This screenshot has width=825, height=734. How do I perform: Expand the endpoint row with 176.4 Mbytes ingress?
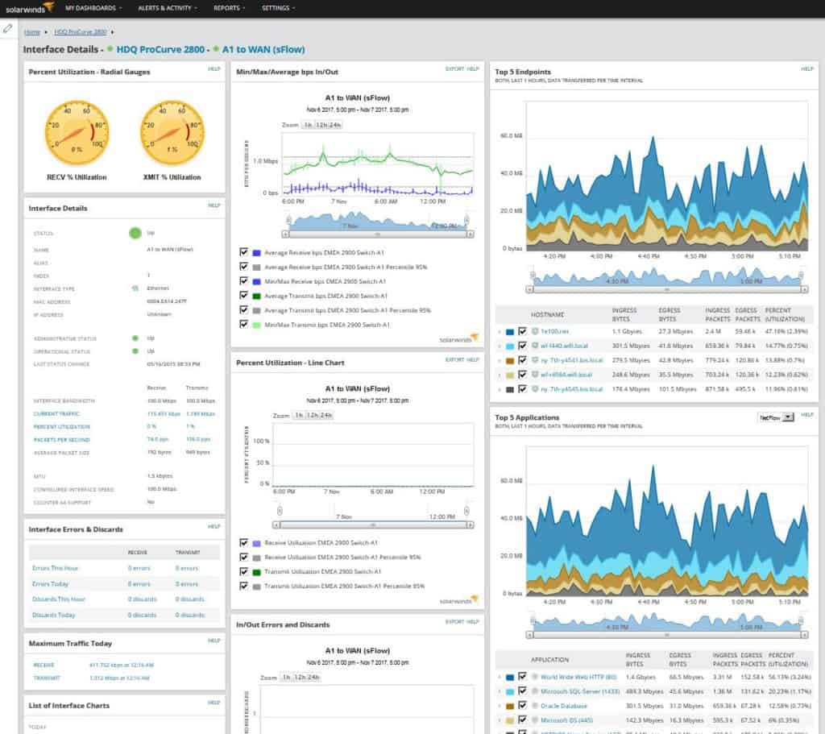click(x=500, y=390)
